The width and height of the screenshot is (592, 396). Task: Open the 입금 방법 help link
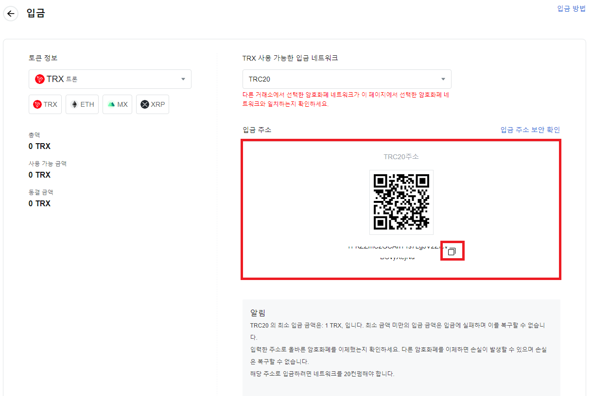click(x=571, y=8)
